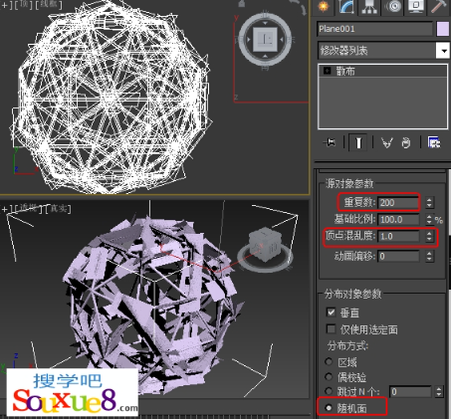Screen dimensions: 451x419
Task: Click the 重复数 value field showing 200
Action: pyautogui.click(x=398, y=202)
